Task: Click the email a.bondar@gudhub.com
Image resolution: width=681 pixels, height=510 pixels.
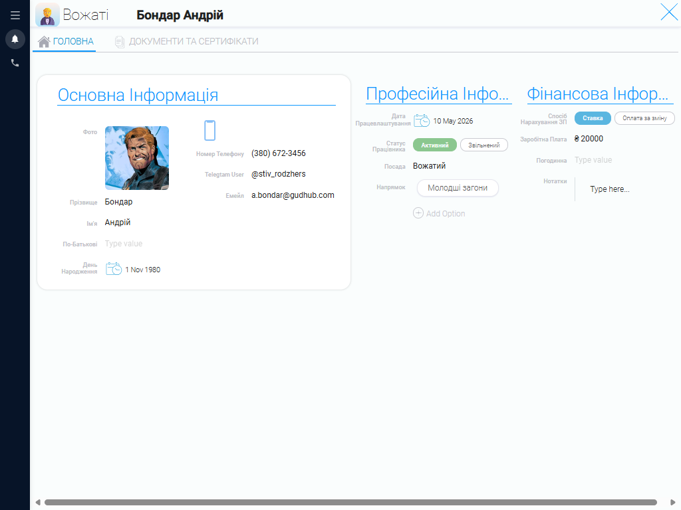Action: (x=293, y=195)
